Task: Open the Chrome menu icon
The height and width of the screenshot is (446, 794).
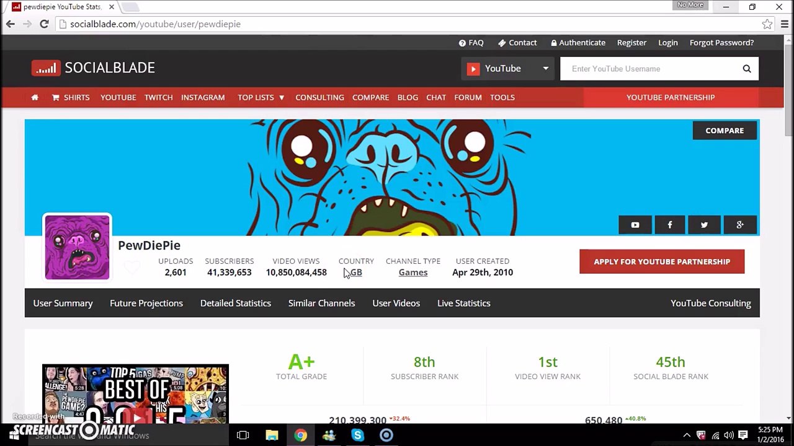Action: [784, 24]
